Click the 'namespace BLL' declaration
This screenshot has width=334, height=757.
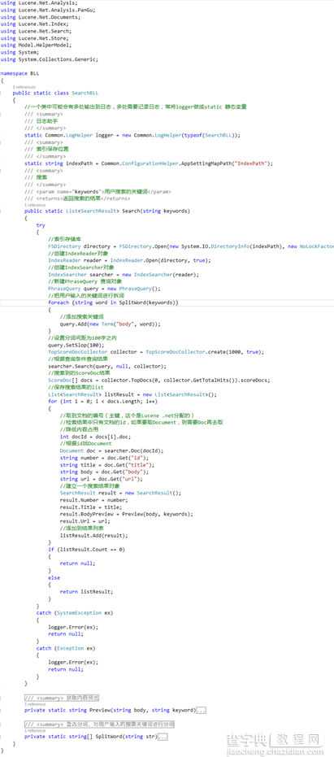(20, 73)
